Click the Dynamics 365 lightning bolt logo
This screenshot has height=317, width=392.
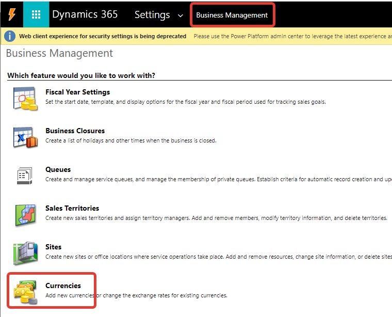click(x=12, y=14)
